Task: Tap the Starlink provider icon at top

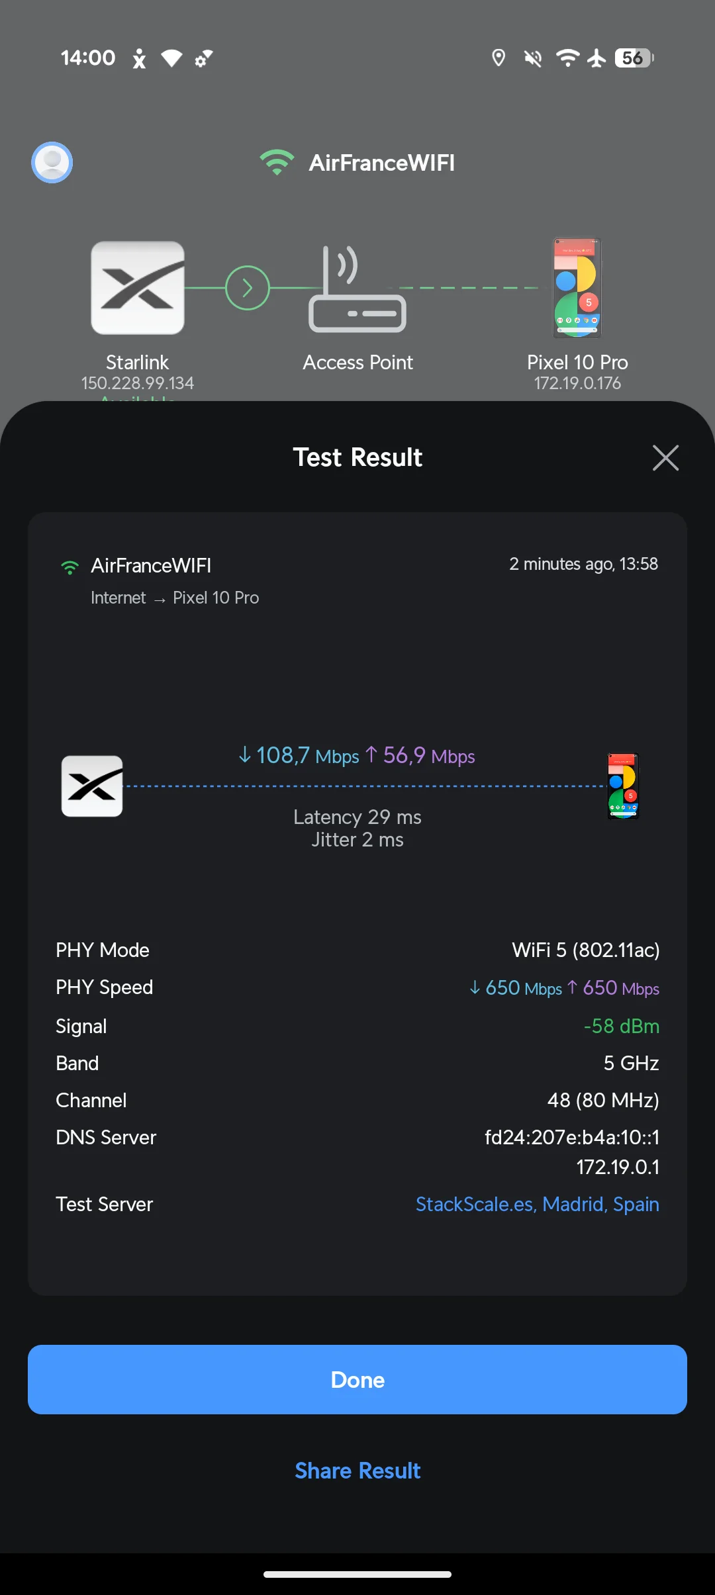Action: [138, 288]
